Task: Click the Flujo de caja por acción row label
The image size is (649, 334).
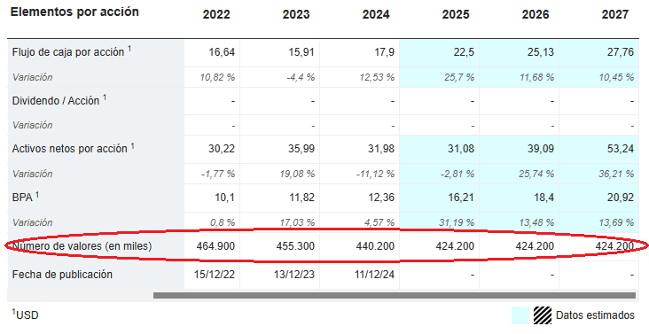Action: click(72, 52)
